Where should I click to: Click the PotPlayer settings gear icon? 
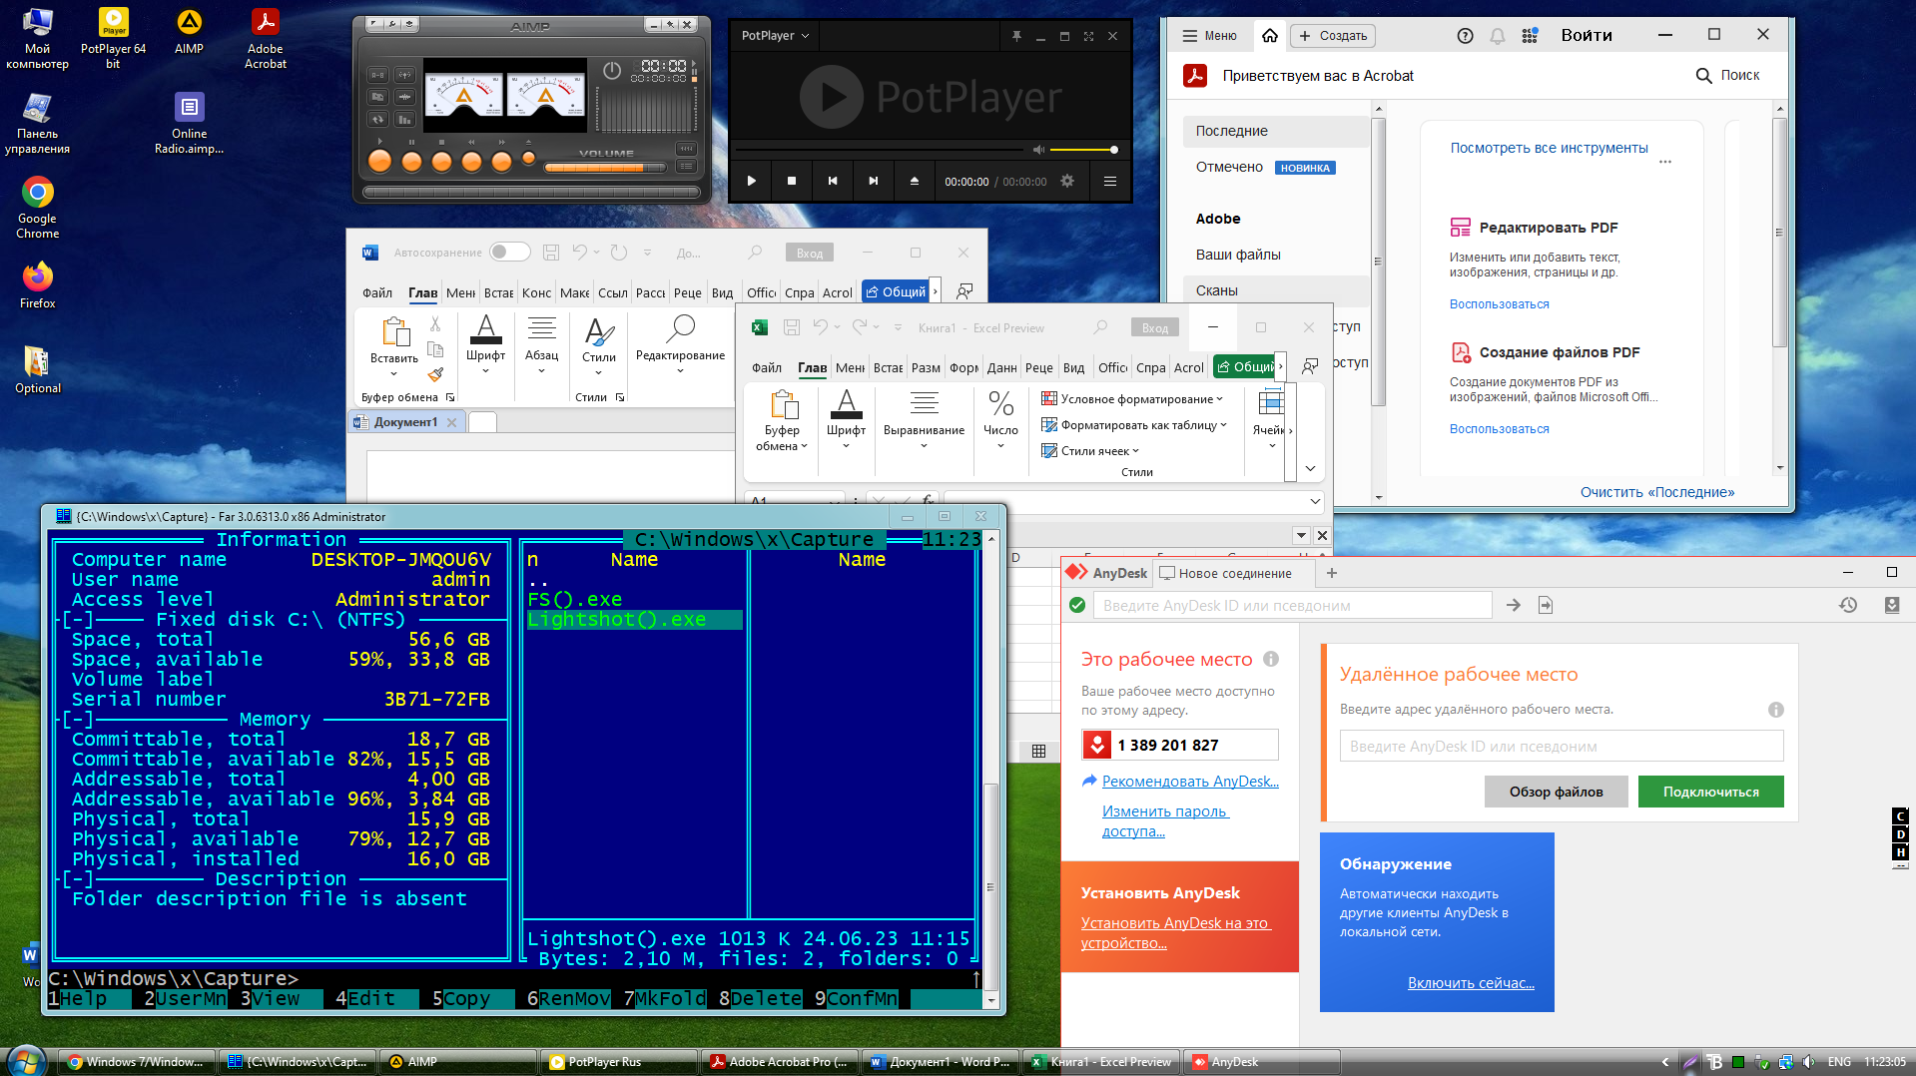[x=1067, y=182]
